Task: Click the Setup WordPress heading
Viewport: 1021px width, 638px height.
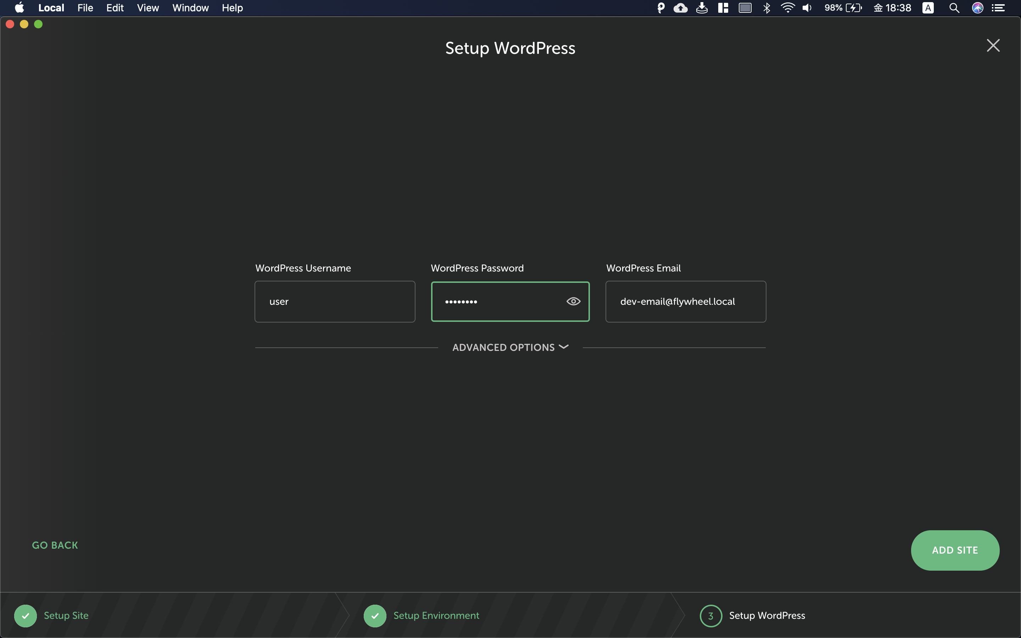Action: coord(510,48)
